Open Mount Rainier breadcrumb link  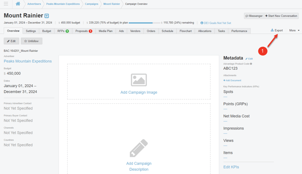[111, 4]
